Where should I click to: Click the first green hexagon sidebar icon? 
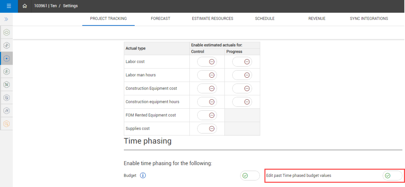pyautogui.click(x=6, y=32)
